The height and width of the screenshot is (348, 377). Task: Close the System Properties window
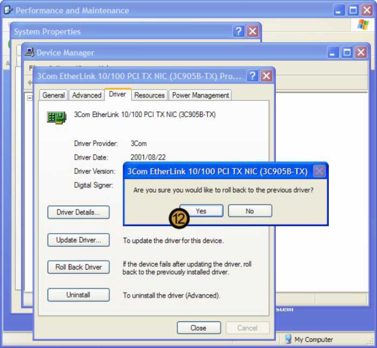tap(252, 31)
